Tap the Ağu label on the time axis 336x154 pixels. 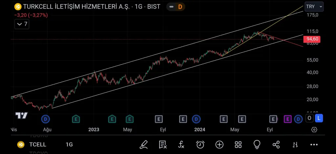click(x=47, y=130)
